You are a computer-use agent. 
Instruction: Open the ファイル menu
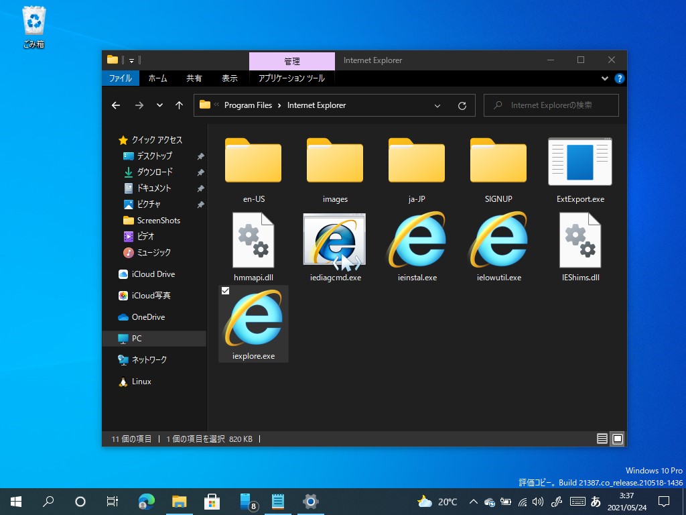coord(120,78)
